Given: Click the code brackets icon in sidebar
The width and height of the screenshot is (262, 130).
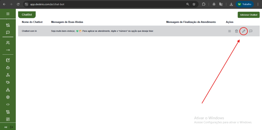Looking at the screenshot, I should [x=8, y=104].
